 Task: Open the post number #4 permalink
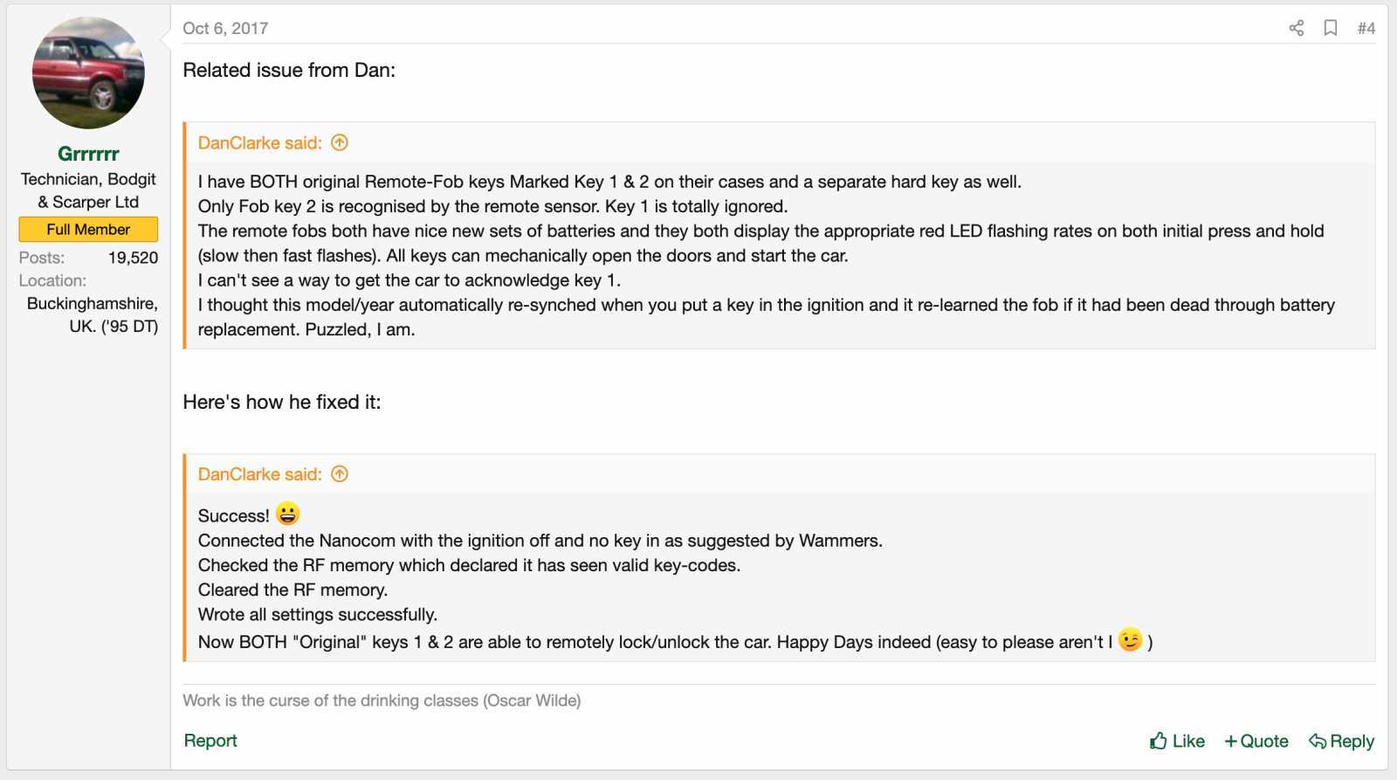(x=1366, y=29)
